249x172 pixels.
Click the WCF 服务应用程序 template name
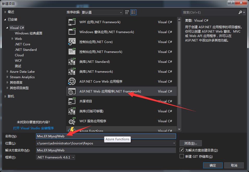[93, 121]
